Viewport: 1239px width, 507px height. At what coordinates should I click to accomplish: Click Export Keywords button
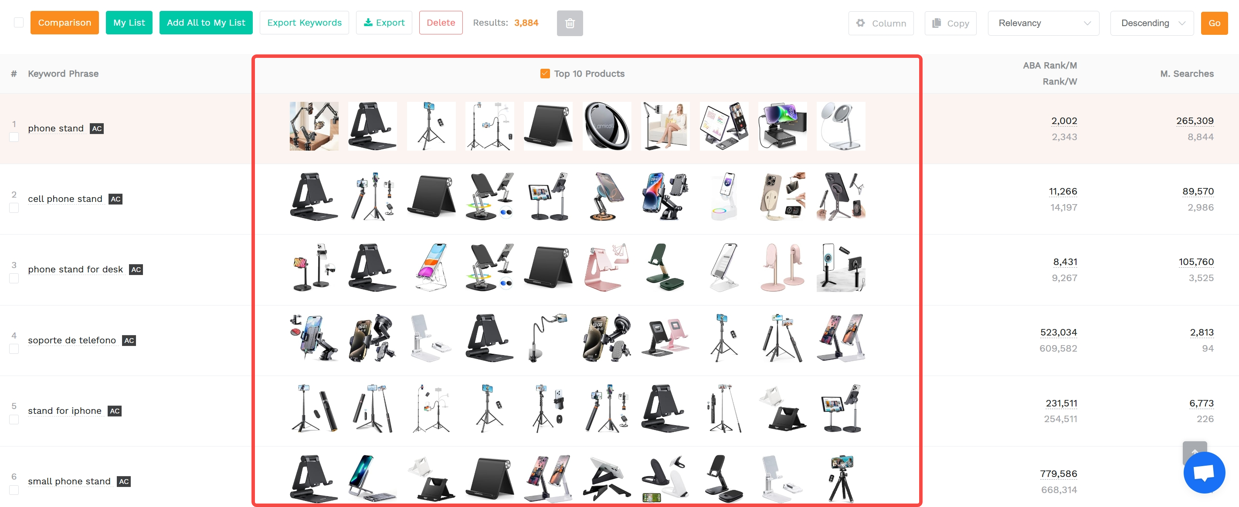click(x=304, y=23)
